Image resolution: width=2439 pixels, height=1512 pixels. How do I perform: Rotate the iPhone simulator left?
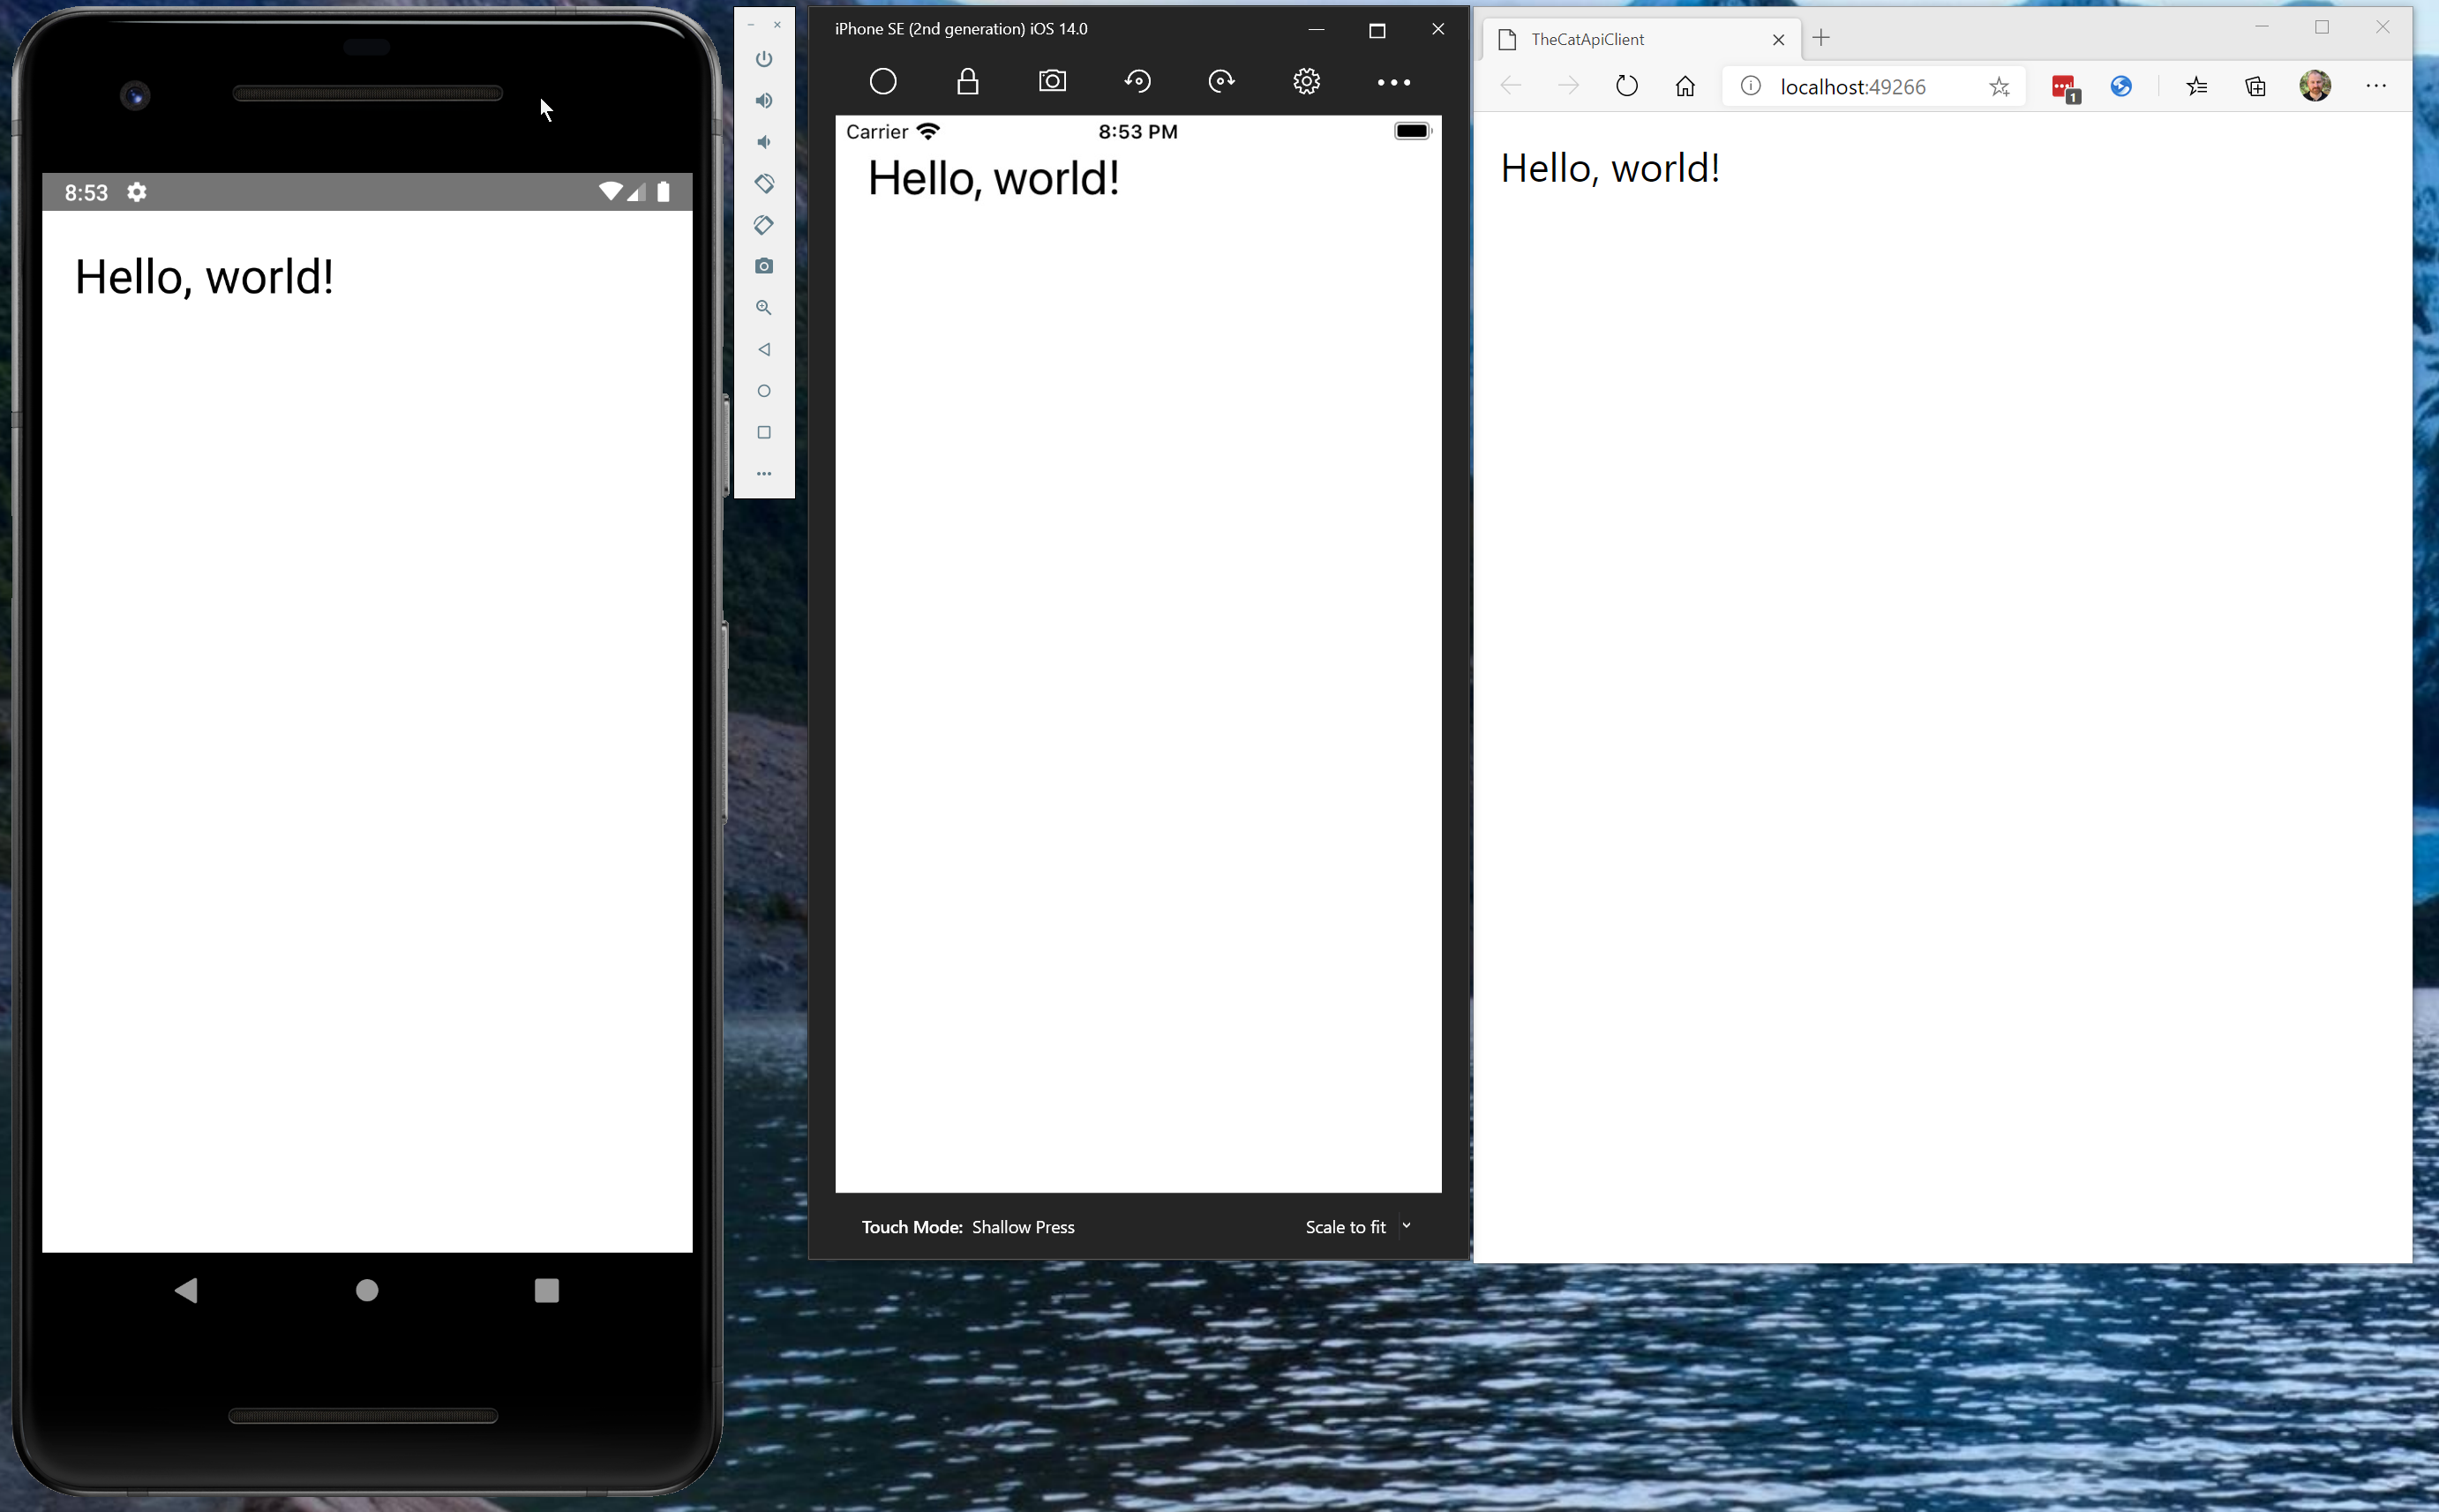tap(1138, 81)
